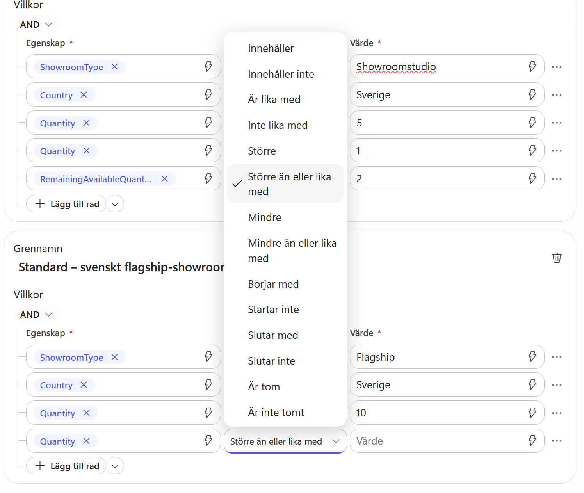Viewport: 584px width, 493px height.
Task: Select the 'Är lika med' operator
Action: (285, 99)
